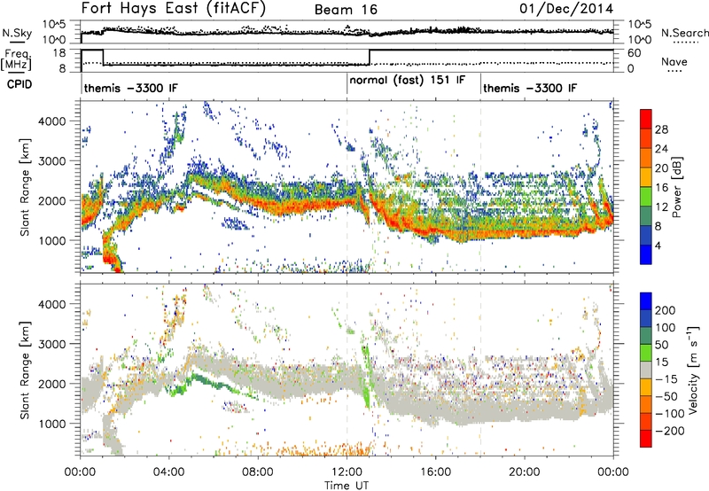This screenshot has height=491, width=709.
Task: Click the 'Freq. [MHz]' axis label
Action: [16, 59]
